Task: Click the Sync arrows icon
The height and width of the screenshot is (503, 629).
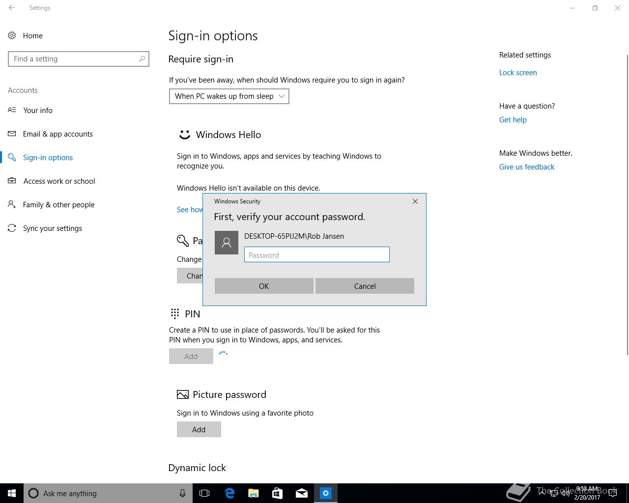Action: (12, 228)
